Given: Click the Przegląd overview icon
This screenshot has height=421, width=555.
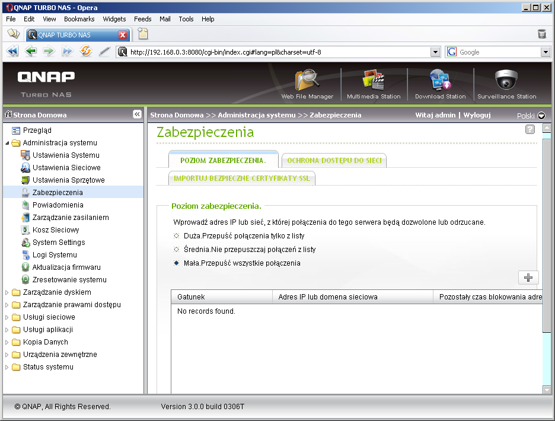Looking at the screenshot, I should [x=16, y=130].
